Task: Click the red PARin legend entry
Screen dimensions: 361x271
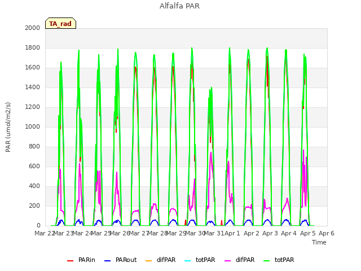Action: point(81,260)
